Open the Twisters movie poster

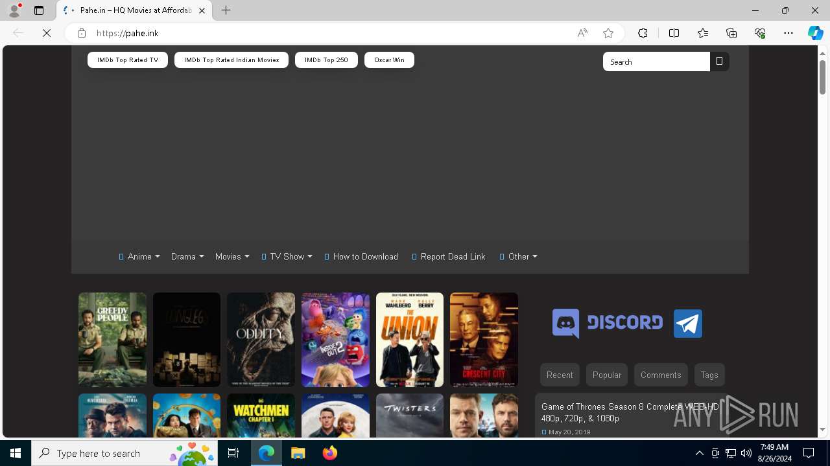[x=410, y=416]
